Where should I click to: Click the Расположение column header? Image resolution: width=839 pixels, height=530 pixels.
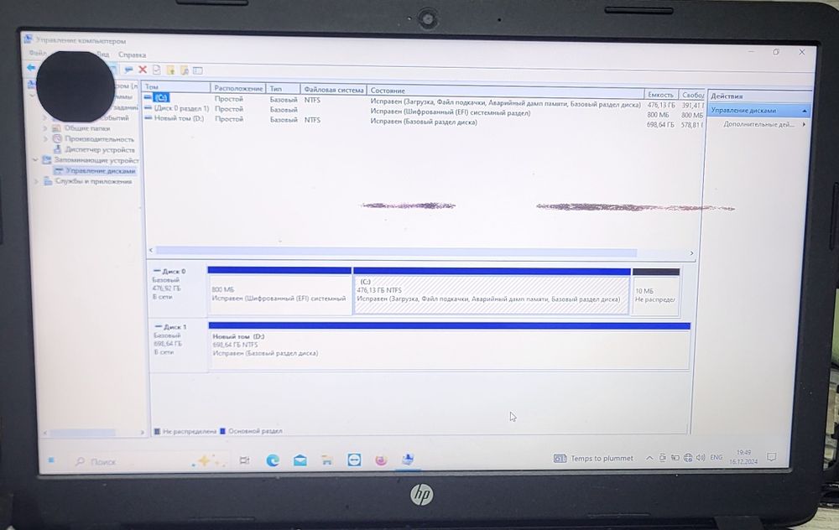238,88
